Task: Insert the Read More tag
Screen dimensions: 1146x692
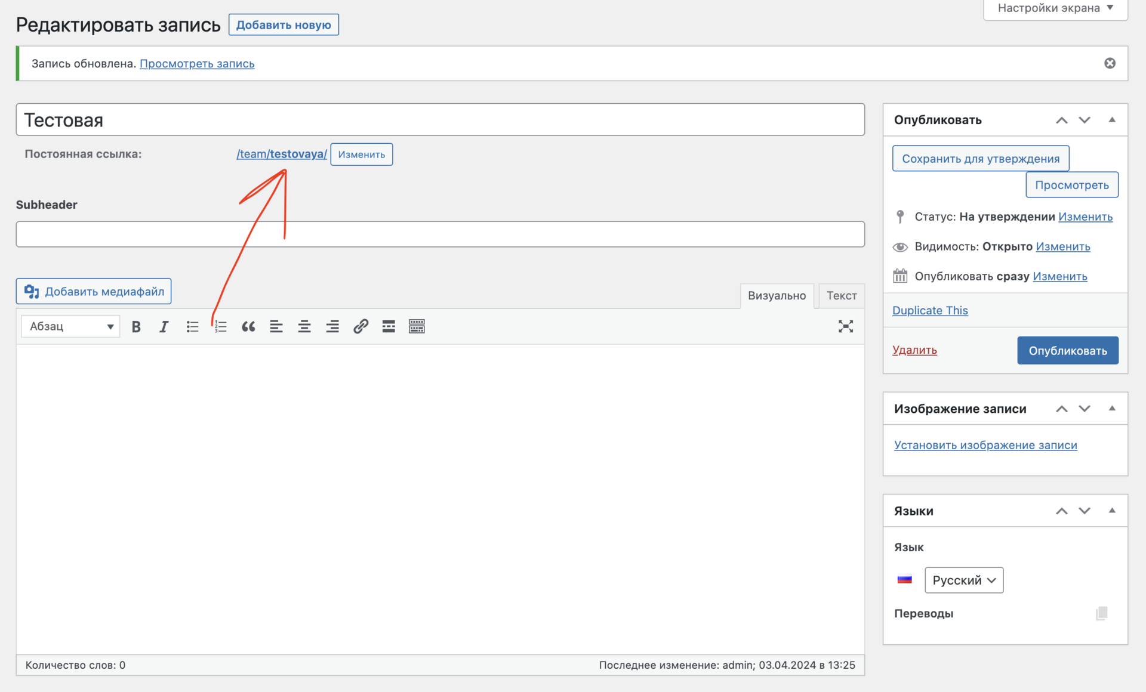Action: pyautogui.click(x=389, y=326)
